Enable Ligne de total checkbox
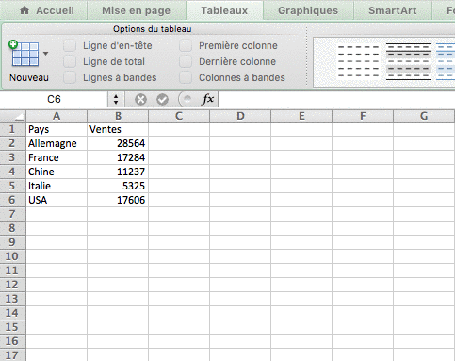The image size is (455, 361). pyautogui.click(x=70, y=61)
